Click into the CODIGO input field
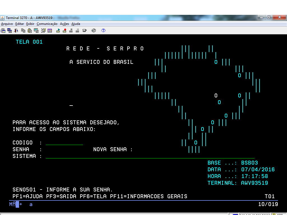287x215 pixels. click(64, 142)
